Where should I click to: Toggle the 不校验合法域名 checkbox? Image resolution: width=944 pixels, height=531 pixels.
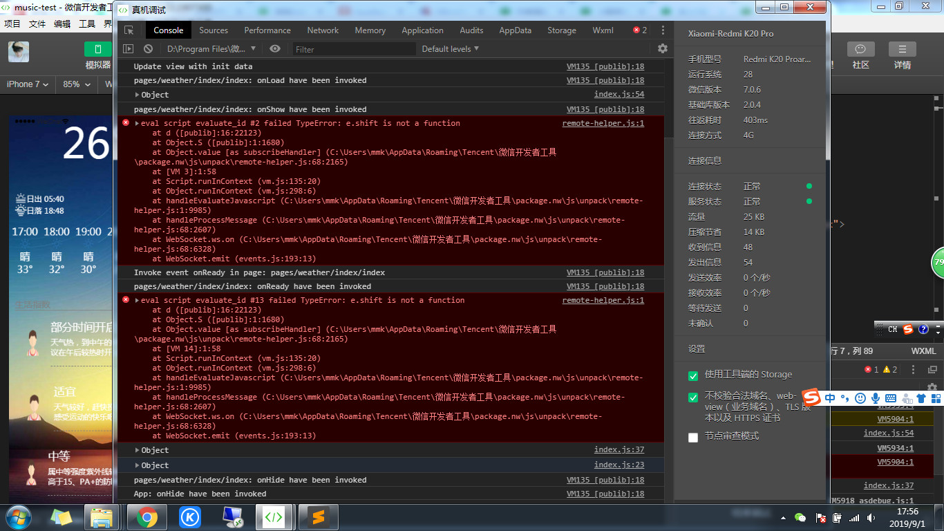693,398
